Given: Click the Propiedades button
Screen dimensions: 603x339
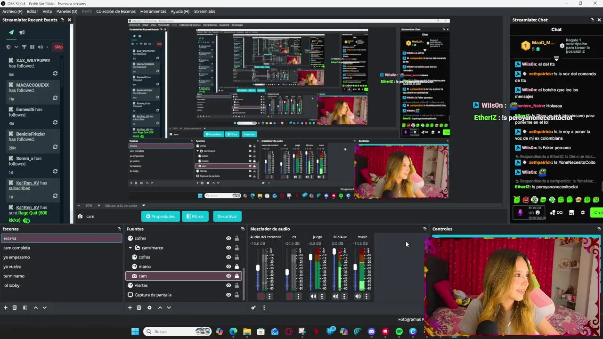Looking at the screenshot, I should [161, 217].
